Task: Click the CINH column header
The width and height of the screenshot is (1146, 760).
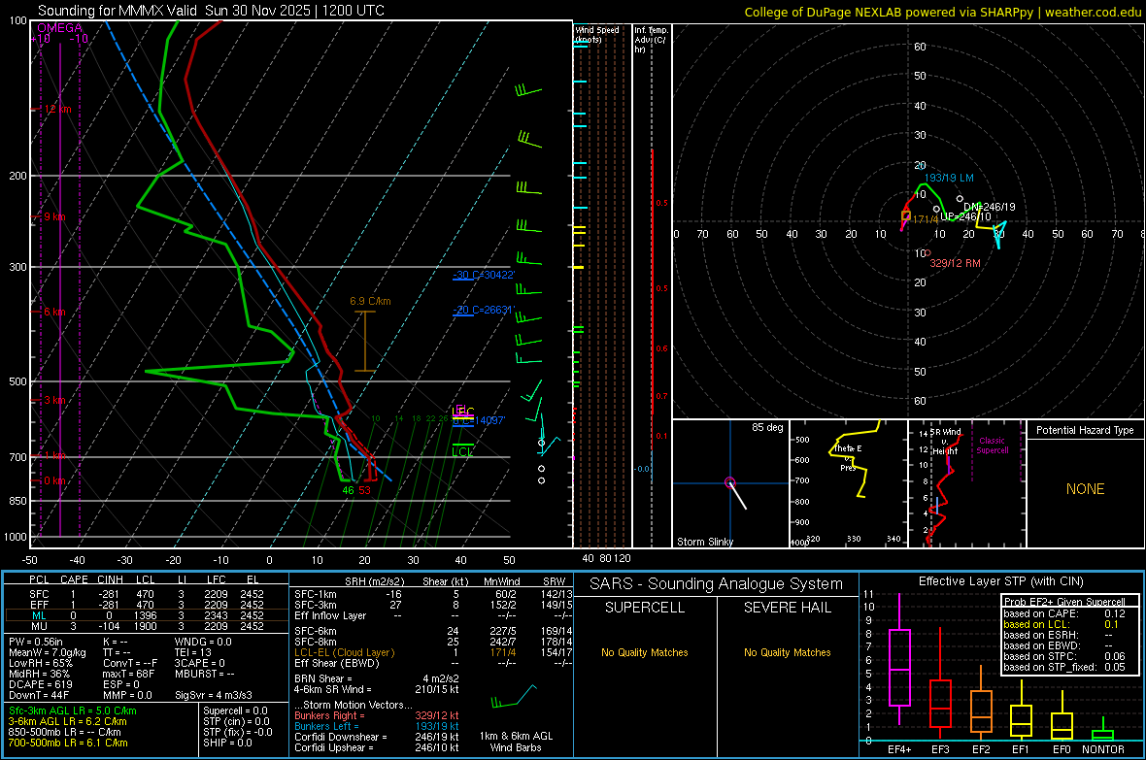Action: pos(111,579)
